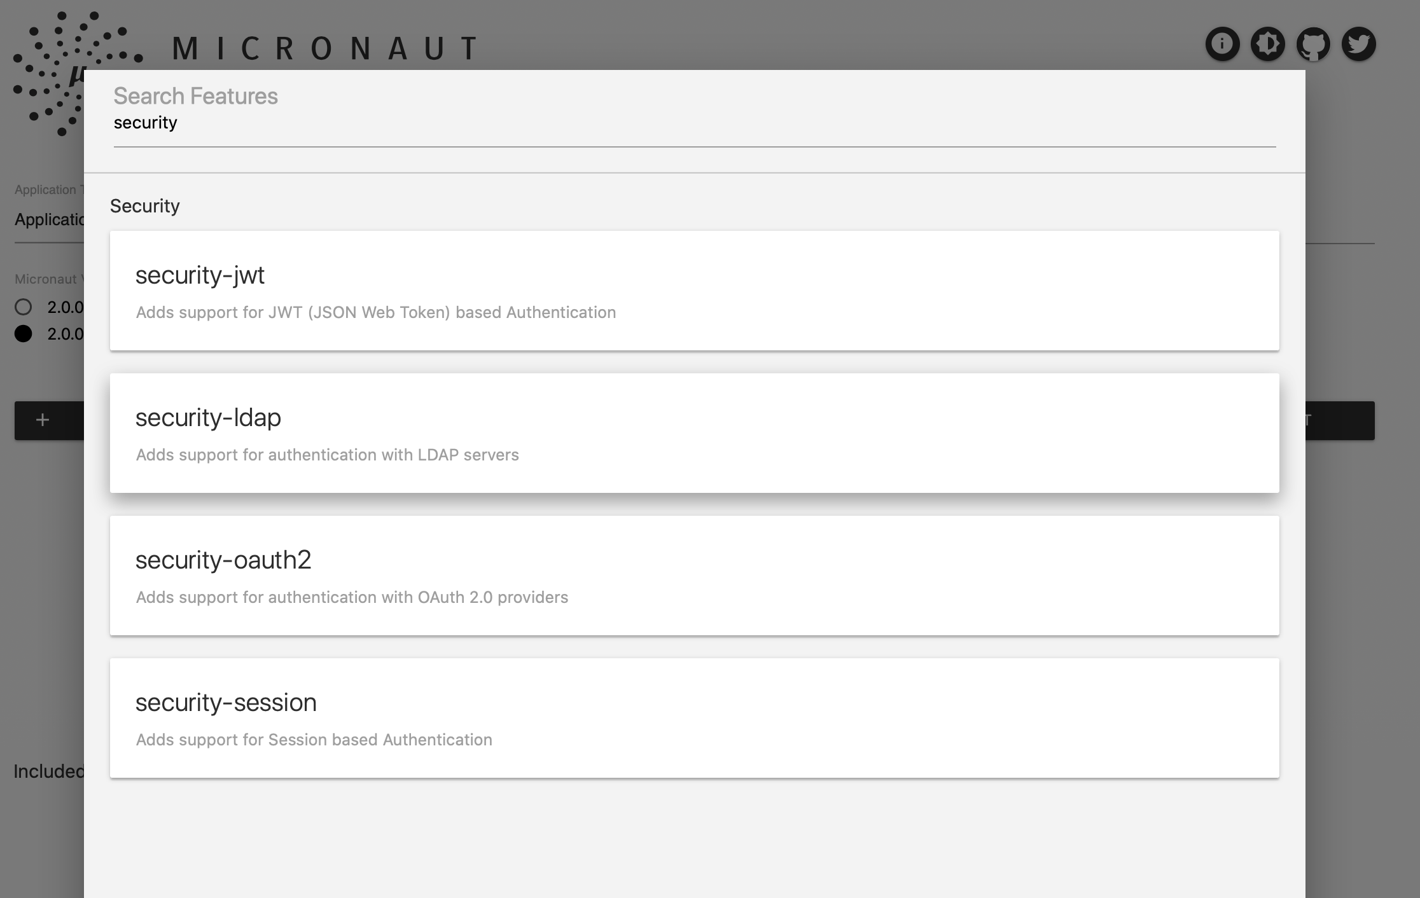The image size is (1420, 898).
Task: Expand the Security results section header
Action: [x=144, y=206]
